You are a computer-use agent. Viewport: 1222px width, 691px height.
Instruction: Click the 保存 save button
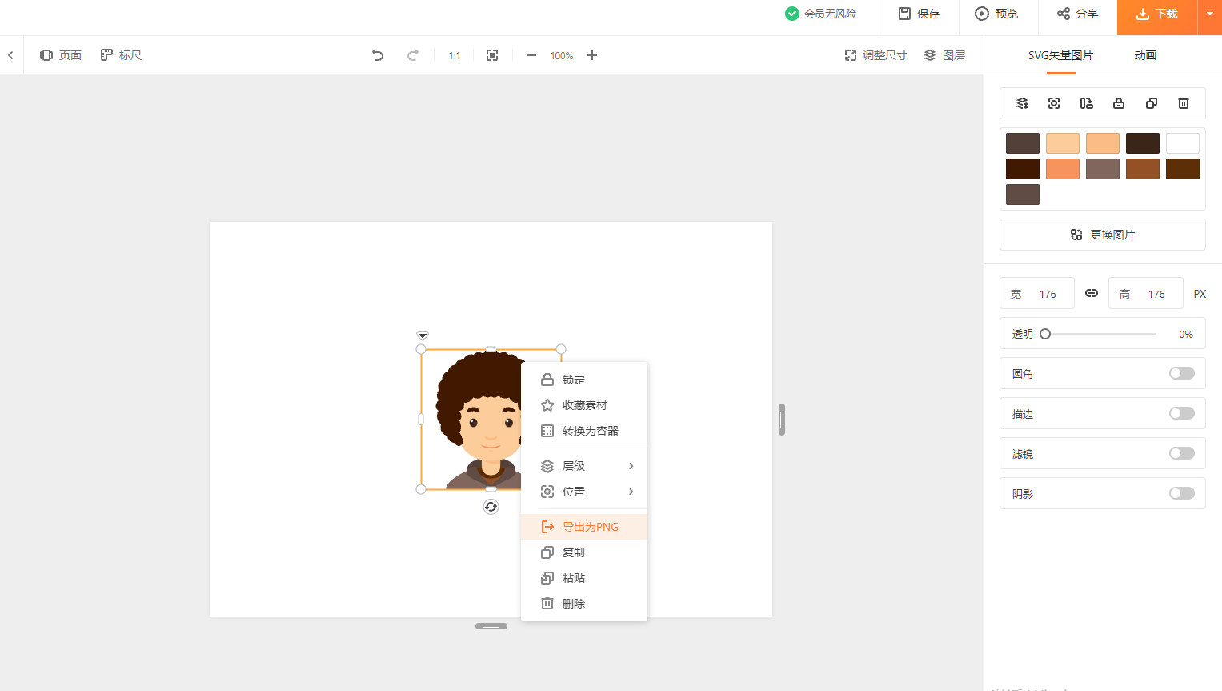tap(919, 14)
